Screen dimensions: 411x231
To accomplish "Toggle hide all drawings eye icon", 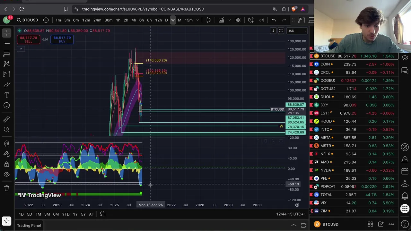I will pos(7,175).
